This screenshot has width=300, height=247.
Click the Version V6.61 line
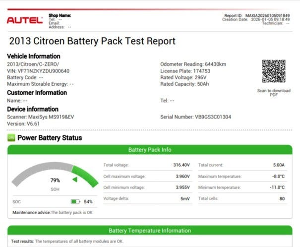pyautogui.click(x=23, y=124)
